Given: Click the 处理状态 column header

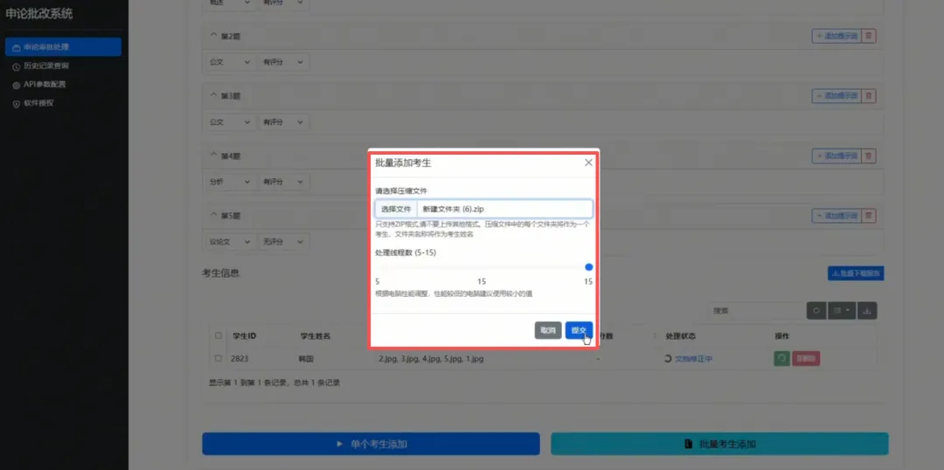Looking at the screenshot, I should pos(681,335).
